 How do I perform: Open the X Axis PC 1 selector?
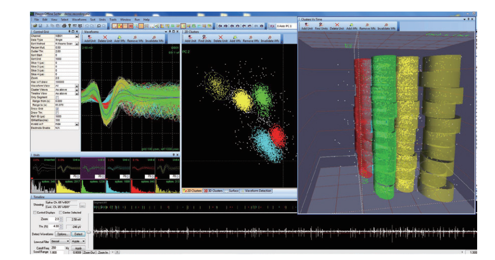286,26
